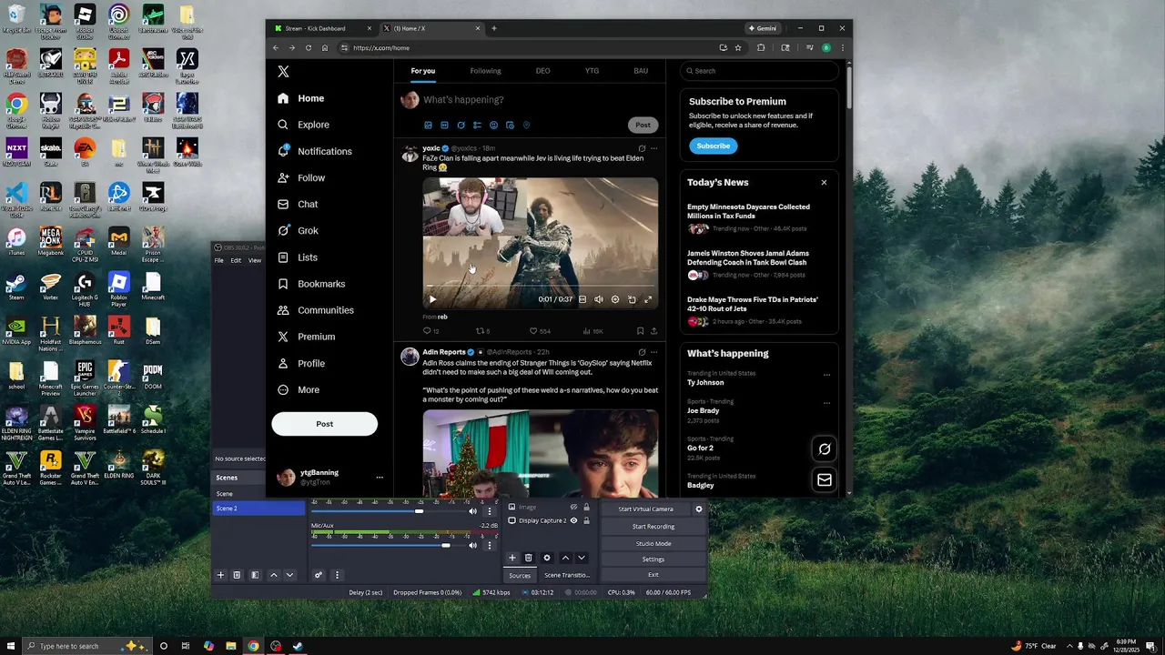Image resolution: width=1165 pixels, height=655 pixels.
Task: Click the location tag icon in composer
Action: pos(526,125)
